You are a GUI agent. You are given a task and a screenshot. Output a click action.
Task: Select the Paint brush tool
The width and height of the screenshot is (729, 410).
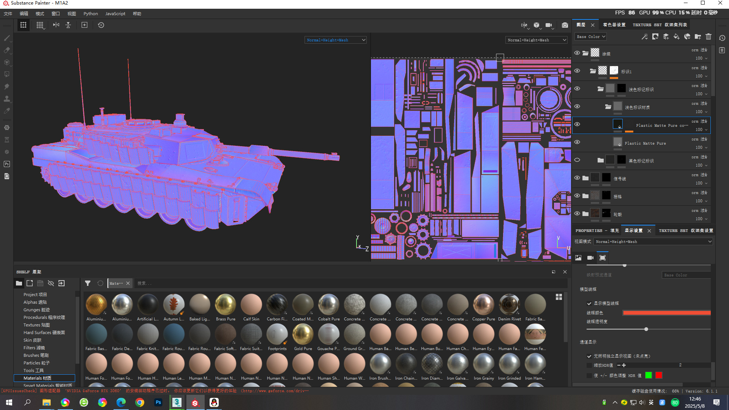7,38
